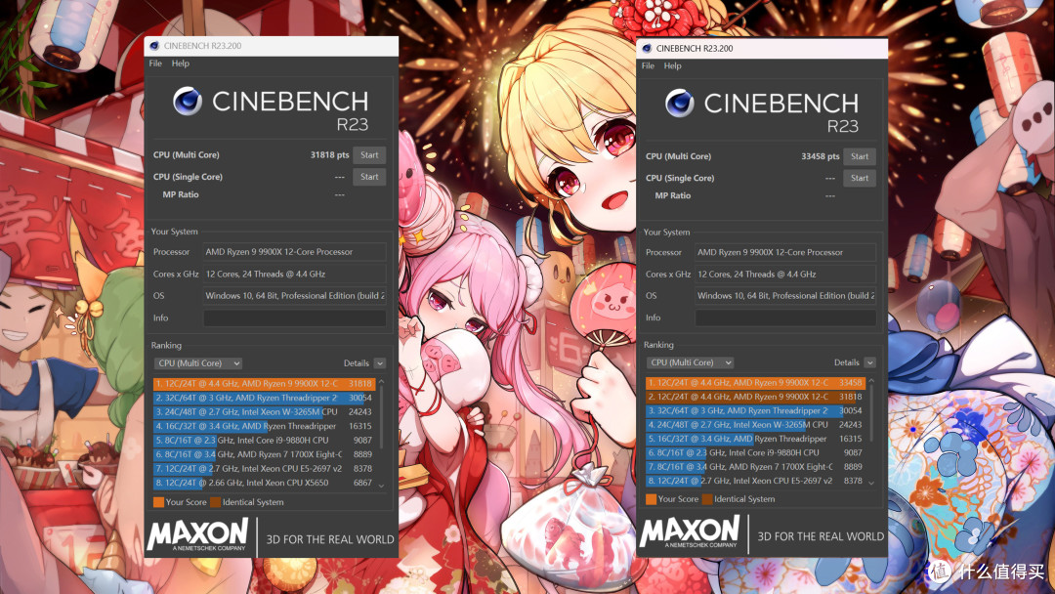Click Processor field in left window
The height and width of the screenshot is (594, 1055).
pyautogui.click(x=295, y=252)
